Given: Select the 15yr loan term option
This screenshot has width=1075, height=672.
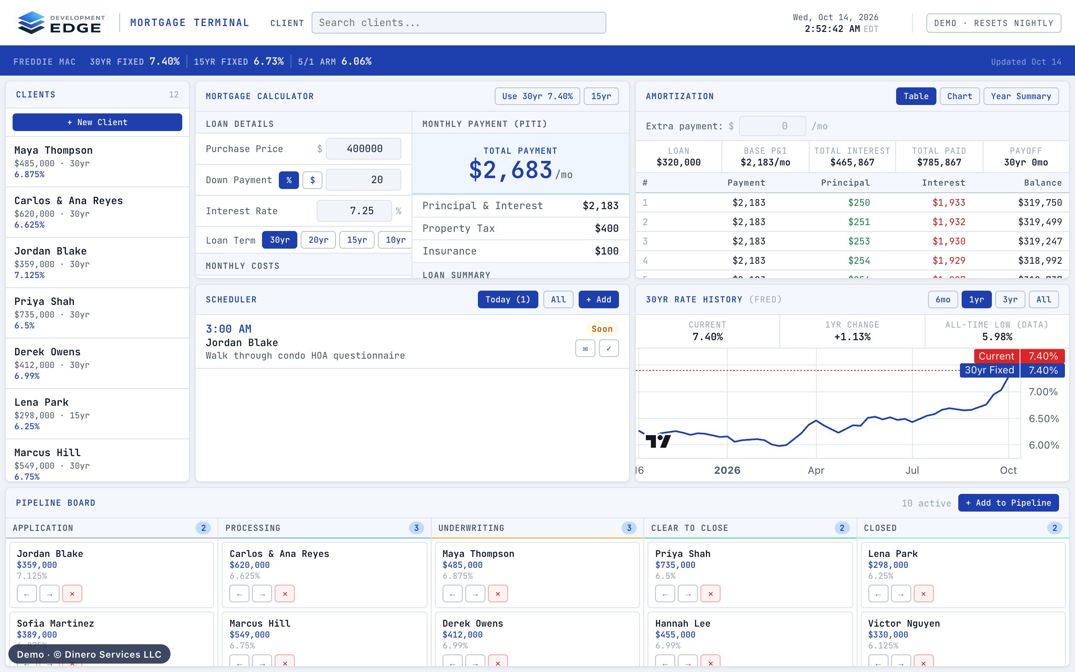Looking at the screenshot, I should (x=357, y=240).
